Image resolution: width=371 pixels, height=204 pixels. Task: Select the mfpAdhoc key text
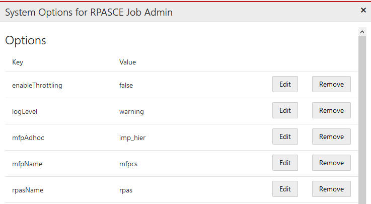coord(28,138)
